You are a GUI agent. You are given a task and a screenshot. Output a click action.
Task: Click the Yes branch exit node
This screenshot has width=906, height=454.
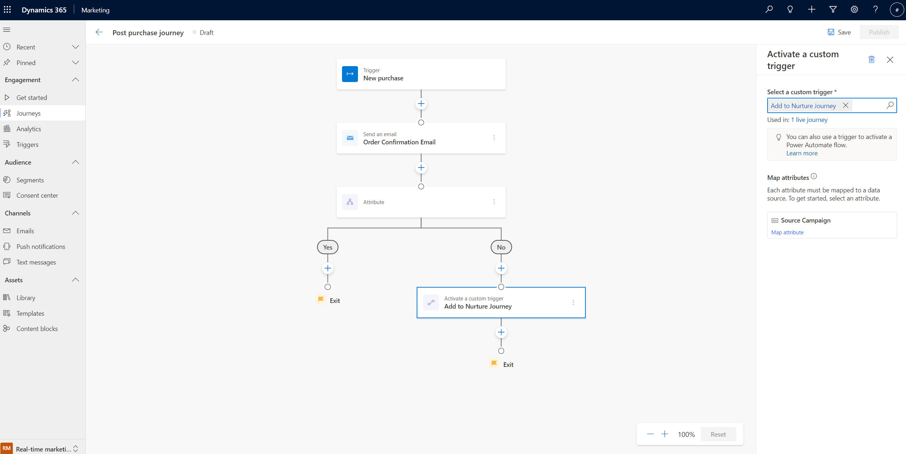tap(327, 300)
